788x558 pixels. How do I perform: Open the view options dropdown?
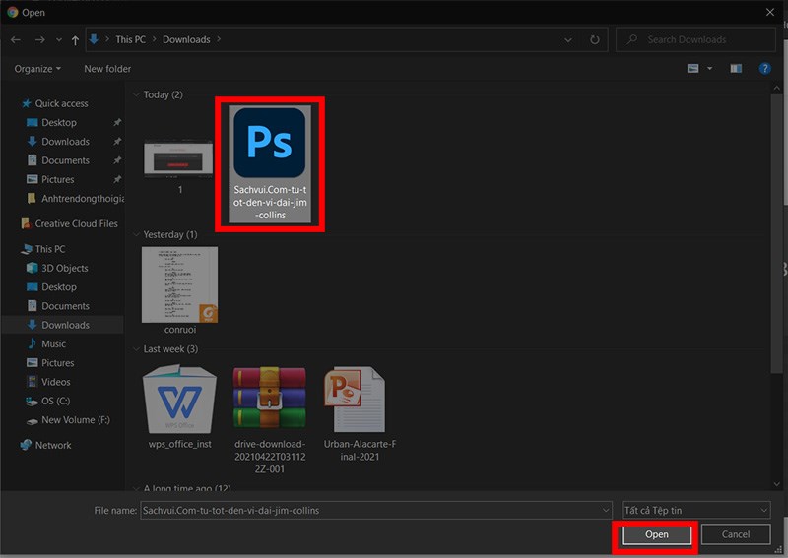710,69
